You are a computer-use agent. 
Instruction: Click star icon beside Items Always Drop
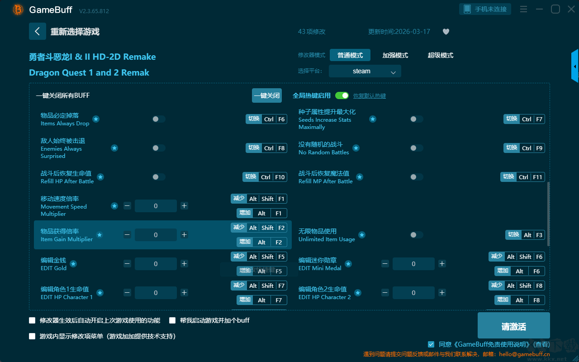click(x=96, y=119)
